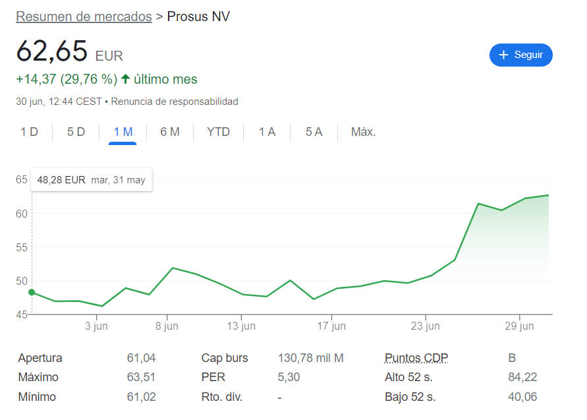Click the Seguir follow button
Screen dimensions: 587x420
tap(520, 55)
